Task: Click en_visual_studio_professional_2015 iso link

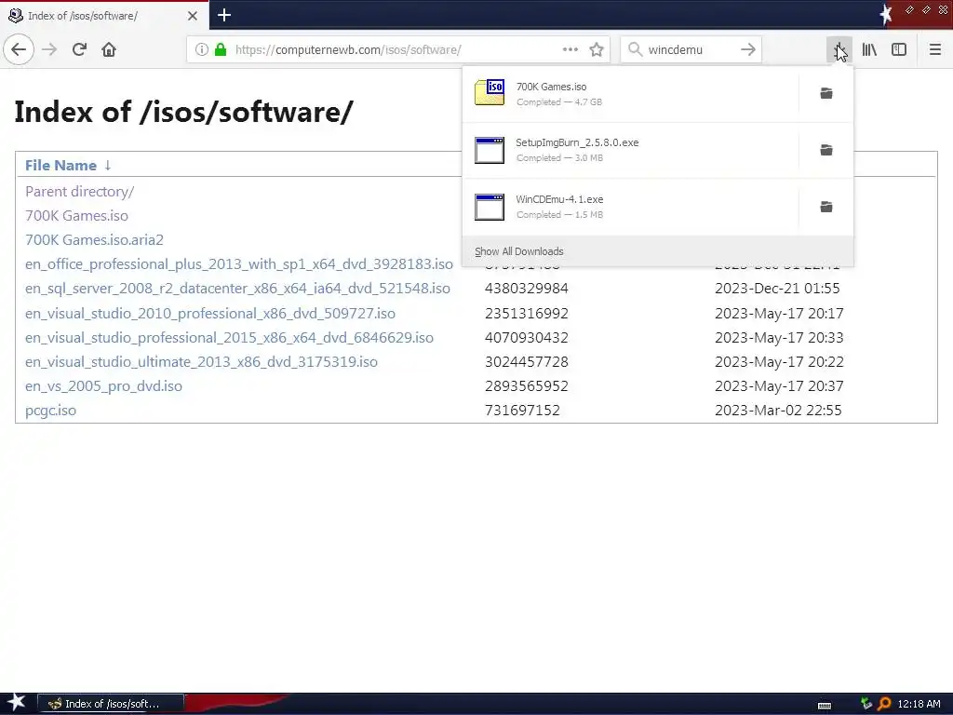Action: pos(229,337)
